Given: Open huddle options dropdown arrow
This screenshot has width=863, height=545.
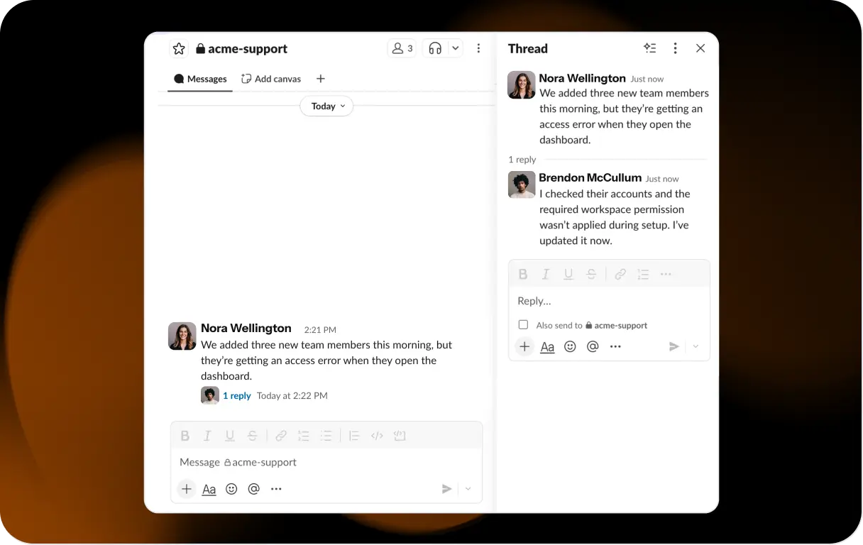Looking at the screenshot, I should (x=456, y=48).
